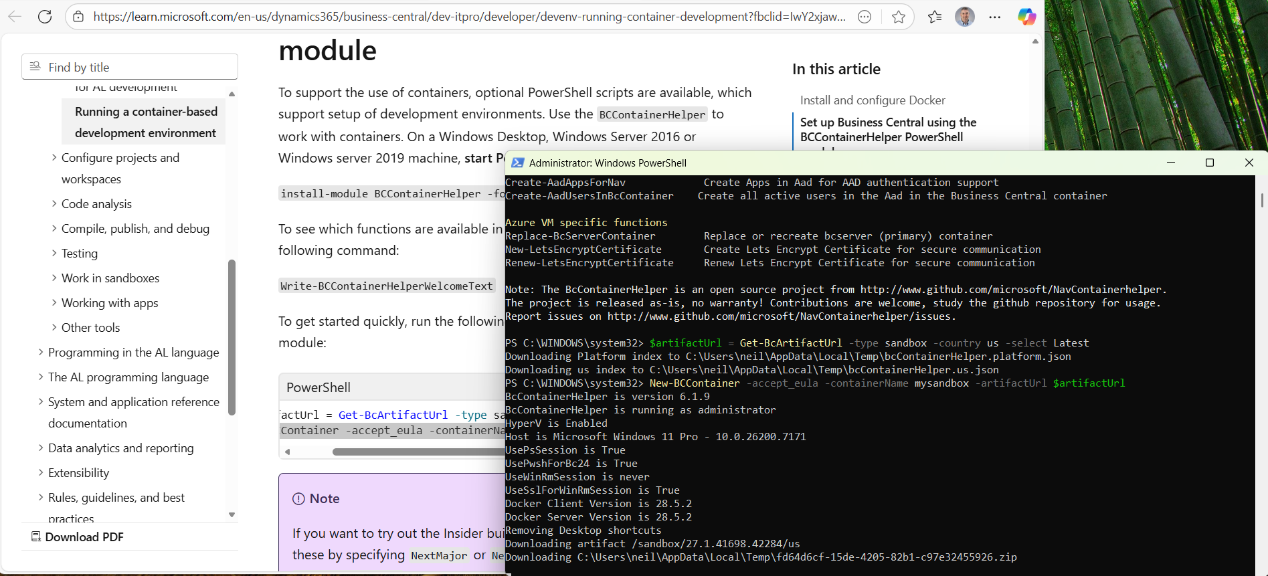
Task: Expand Working with apps node
Action: coord(54,302)
